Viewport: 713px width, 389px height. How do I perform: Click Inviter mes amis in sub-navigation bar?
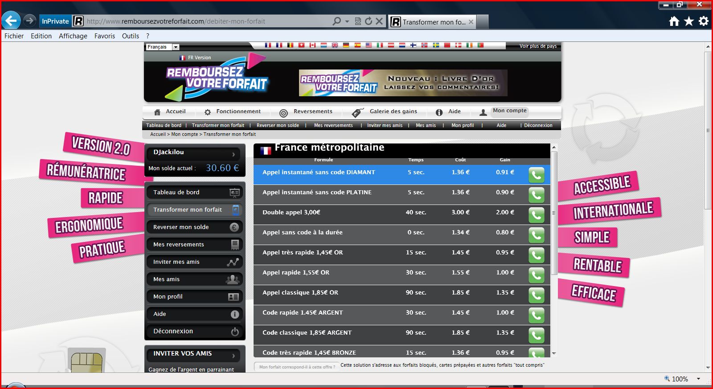coord(385,125)
